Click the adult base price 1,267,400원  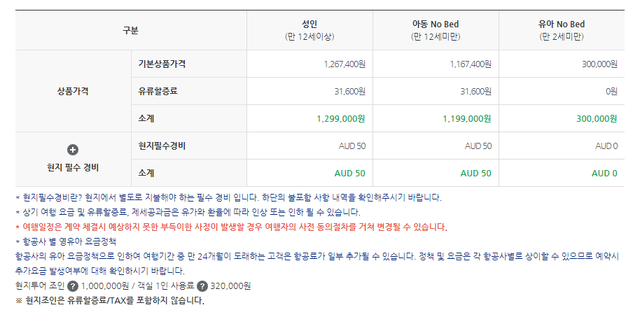coord(344,64)
